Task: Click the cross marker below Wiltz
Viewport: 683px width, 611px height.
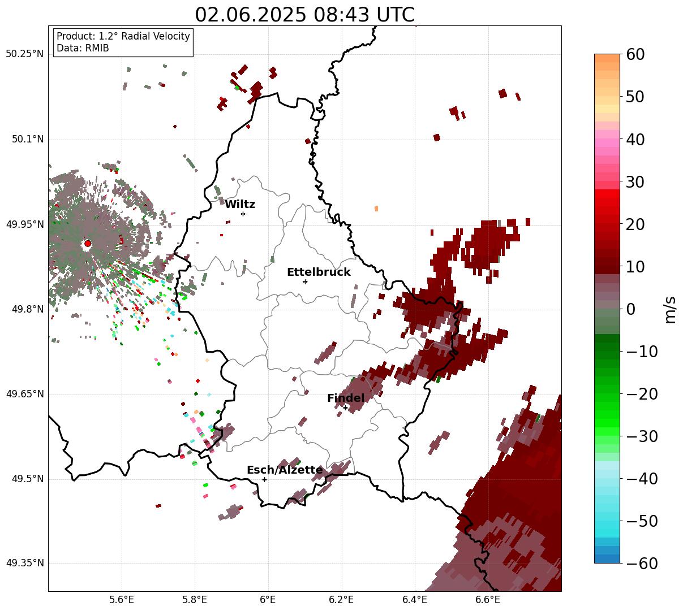Action: [243, 214]
